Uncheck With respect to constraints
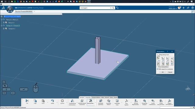Viewport: 195px width, 109px height. [x=158, y=69]
